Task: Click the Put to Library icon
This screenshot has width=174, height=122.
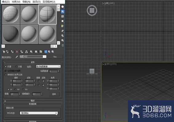Action: click(x=31, y=52)
